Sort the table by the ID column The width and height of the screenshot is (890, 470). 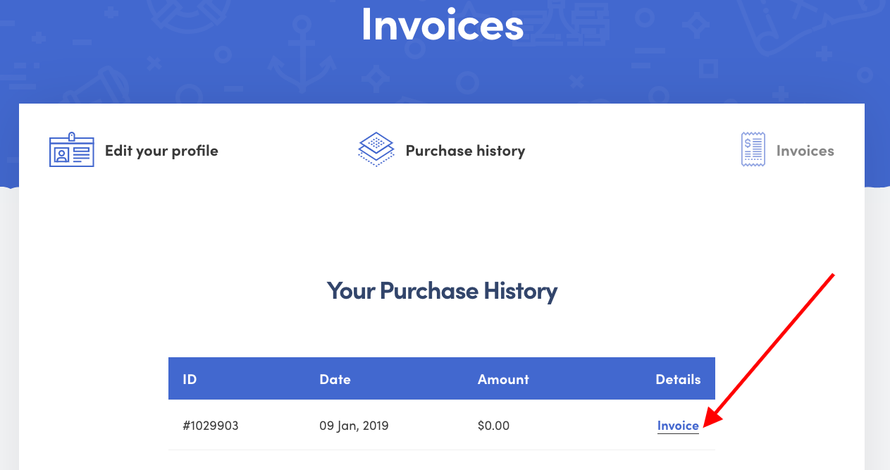pyautogui.click(x=189, y=378)
